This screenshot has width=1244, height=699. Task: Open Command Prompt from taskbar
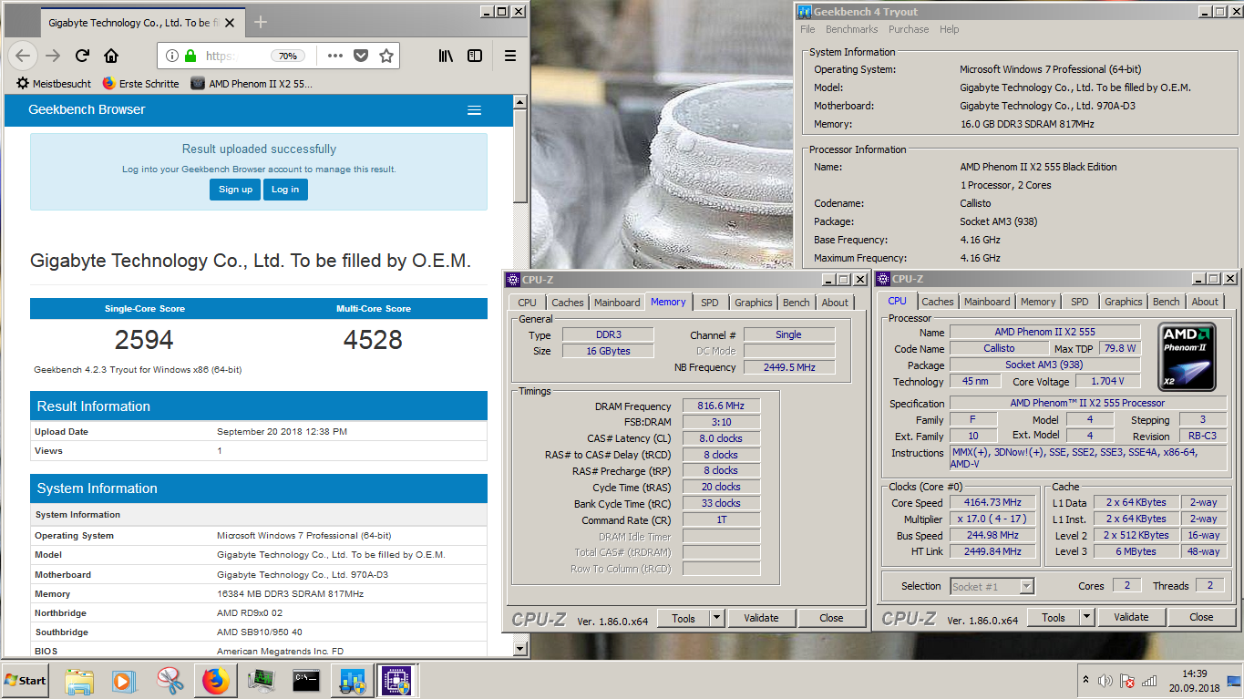click(x=306, y=681)
